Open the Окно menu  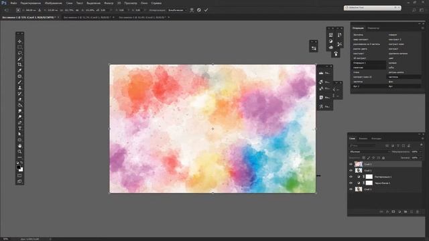click(144, 3)
